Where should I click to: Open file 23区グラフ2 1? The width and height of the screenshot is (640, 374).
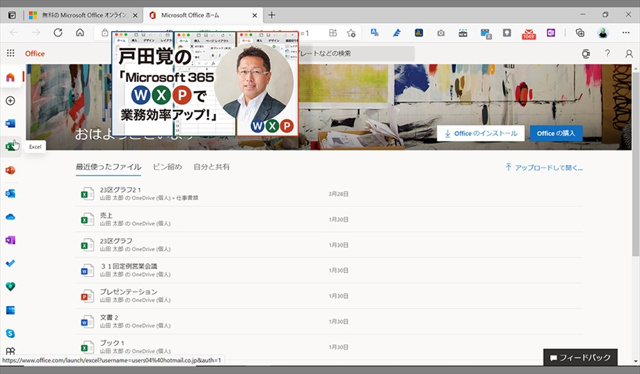coord(329,194)
